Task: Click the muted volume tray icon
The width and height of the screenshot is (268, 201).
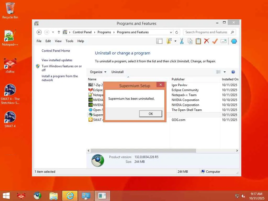Action: pyautogui.click(x=243, y=196)
